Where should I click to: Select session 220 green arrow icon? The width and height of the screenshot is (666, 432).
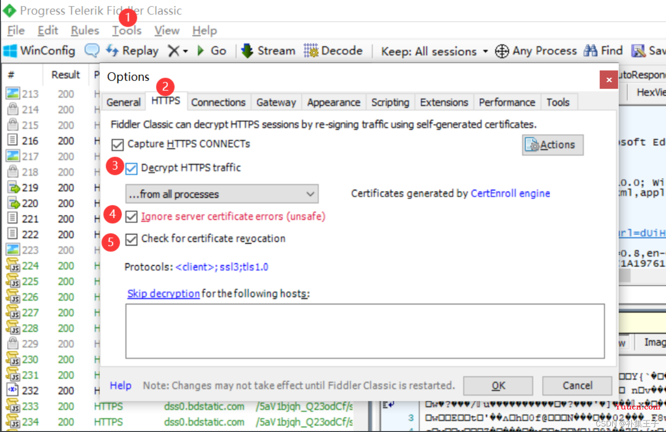[x=13, y=203]
